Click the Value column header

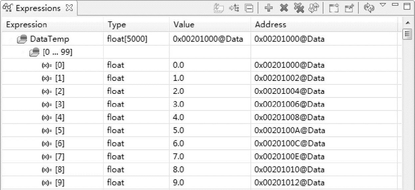(x=184, y=25)
